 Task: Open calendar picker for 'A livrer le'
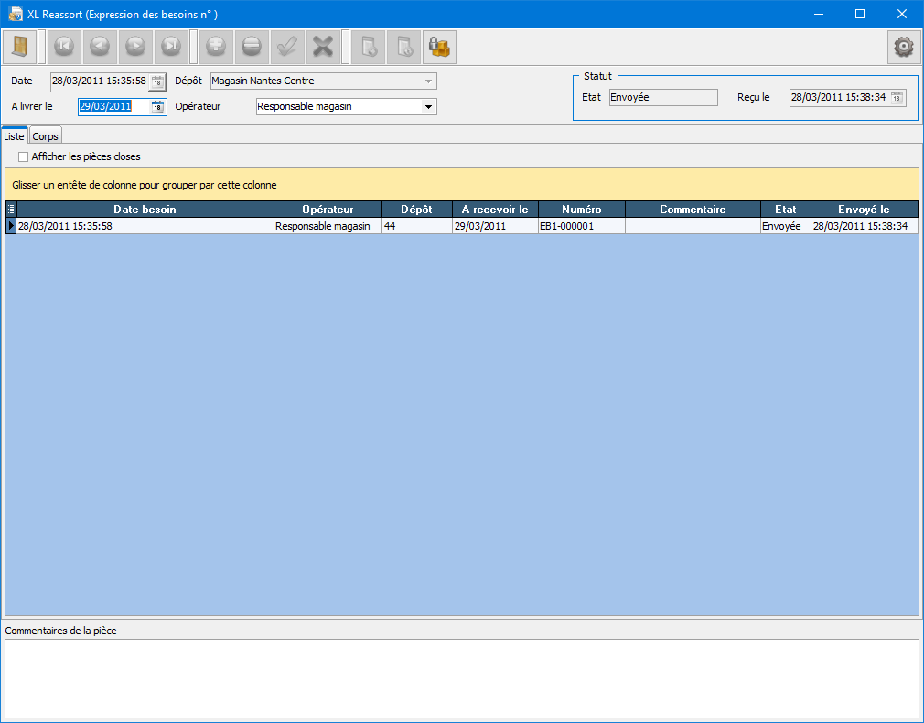click(157, 107)
